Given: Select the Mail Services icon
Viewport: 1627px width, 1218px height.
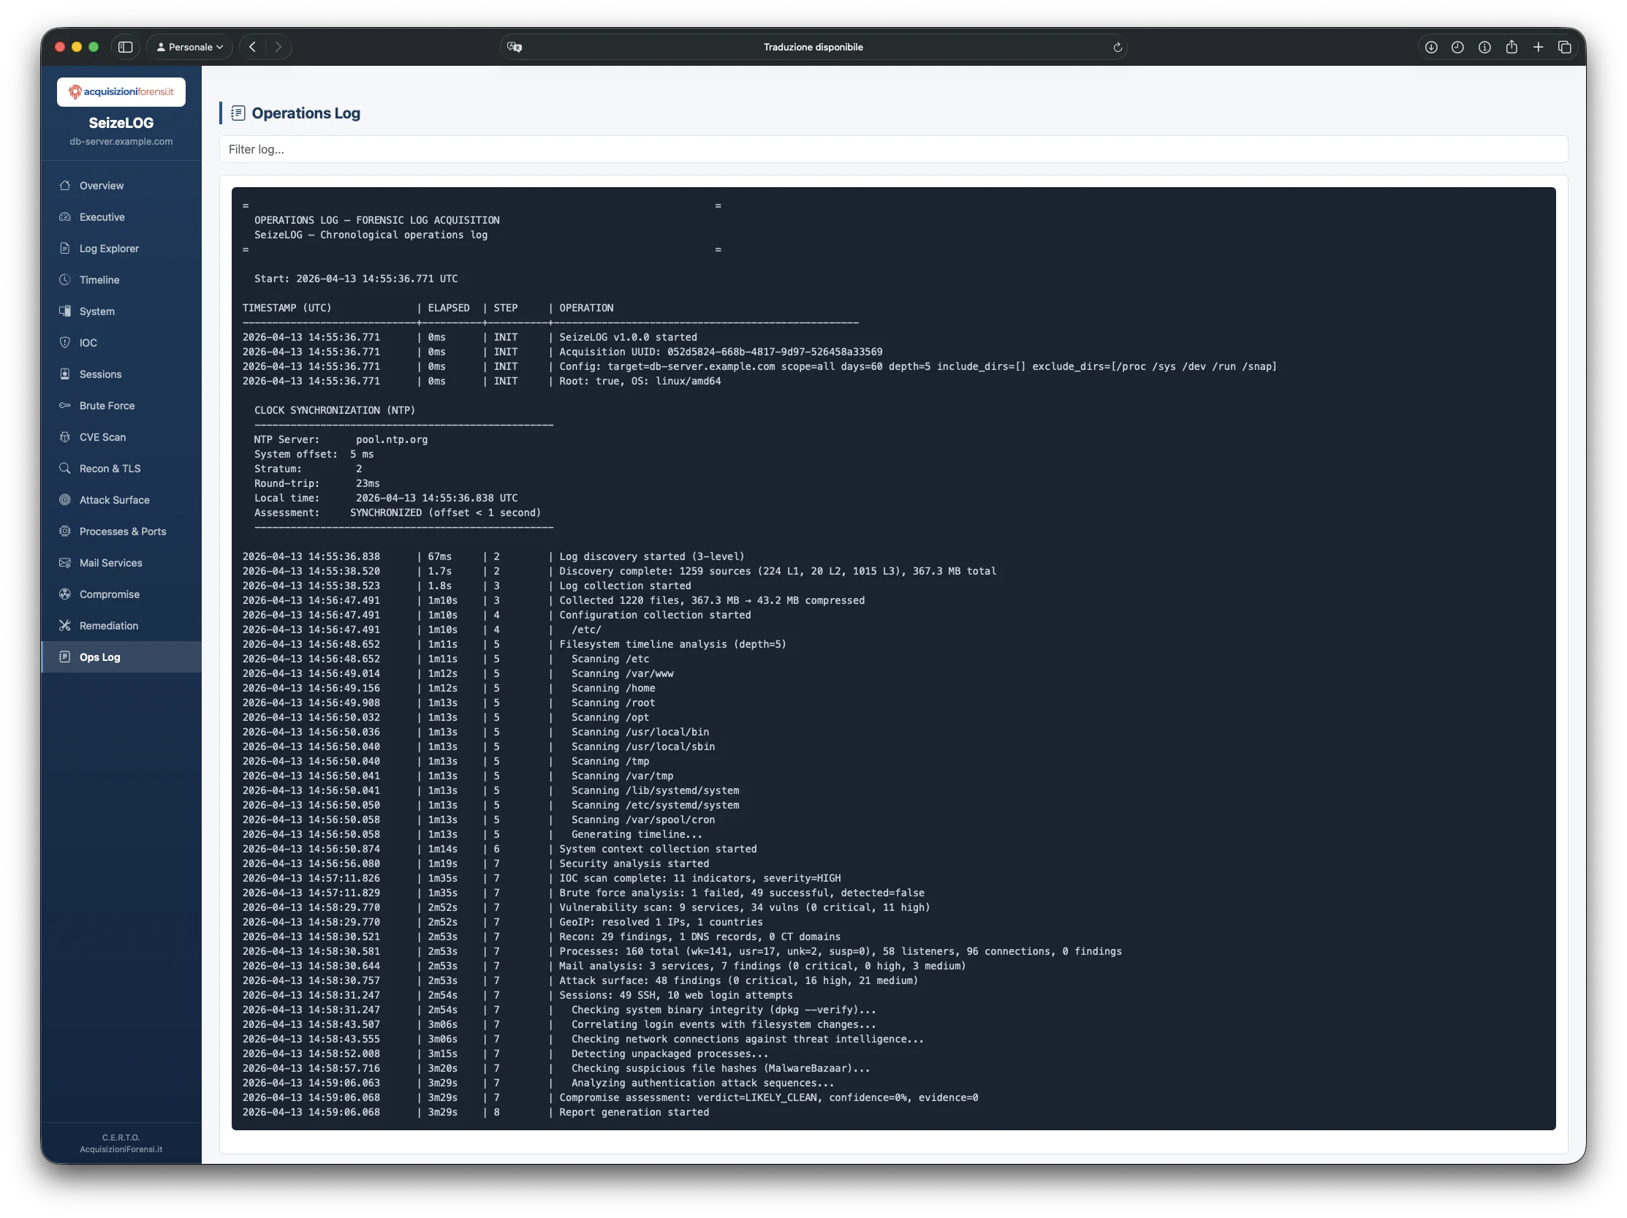Looking at the screenshot, I should coord(67,563).
